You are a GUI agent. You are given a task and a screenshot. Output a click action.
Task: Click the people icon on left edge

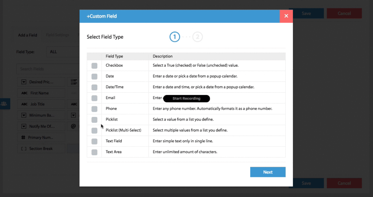point(4,104)
